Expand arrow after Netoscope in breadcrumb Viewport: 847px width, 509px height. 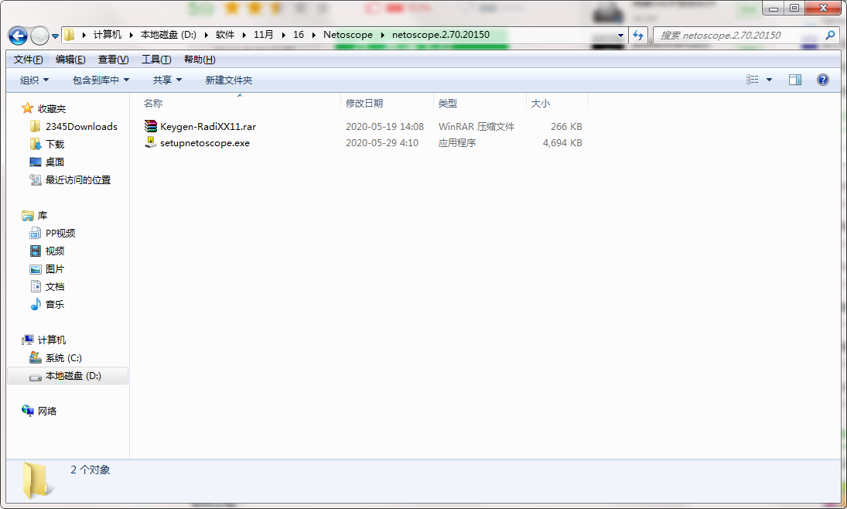pyautogui.click(x=382, y=35)
